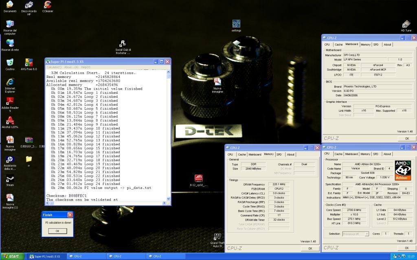Image resolution: width=417 pixels, height=260 pixels.
Task: Click the '32M Calculation Start' line
Action: [93, 73]
